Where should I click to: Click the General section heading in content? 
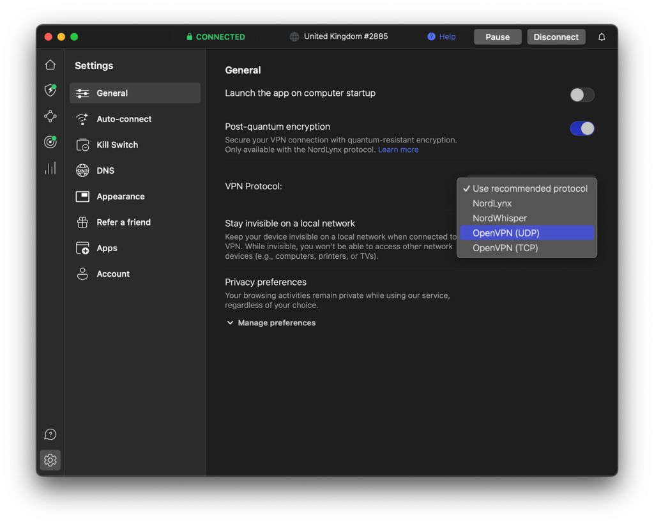click(x=243, y=70)
